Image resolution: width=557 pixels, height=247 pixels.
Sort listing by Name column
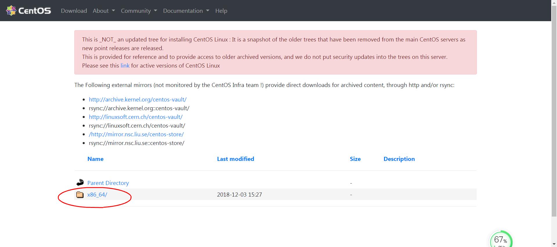(x=95, y=159)
